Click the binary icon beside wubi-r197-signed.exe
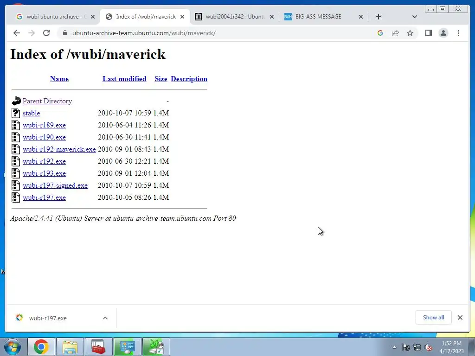This screenshot has height=356, width=475. pyautogui.click(x=16, y=185)
